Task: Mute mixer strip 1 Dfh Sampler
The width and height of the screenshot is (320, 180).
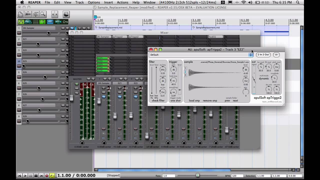Action: click(105, 79)
